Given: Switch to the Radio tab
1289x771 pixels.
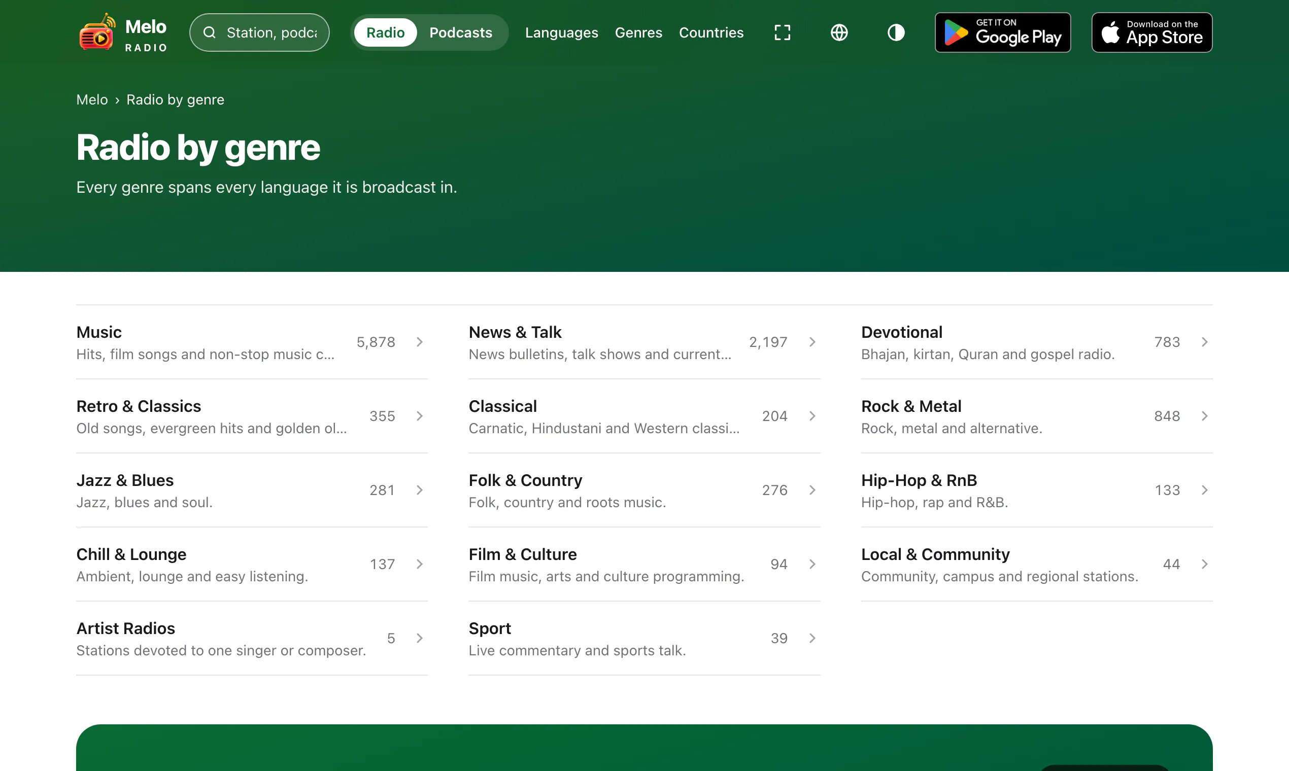Looking at the screenshot, I should coord(385,33).
